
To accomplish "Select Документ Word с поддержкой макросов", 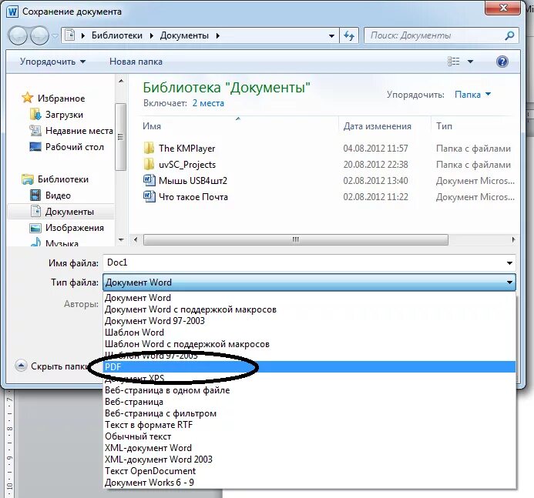I will pyautogui.click(x=310, y=309).
